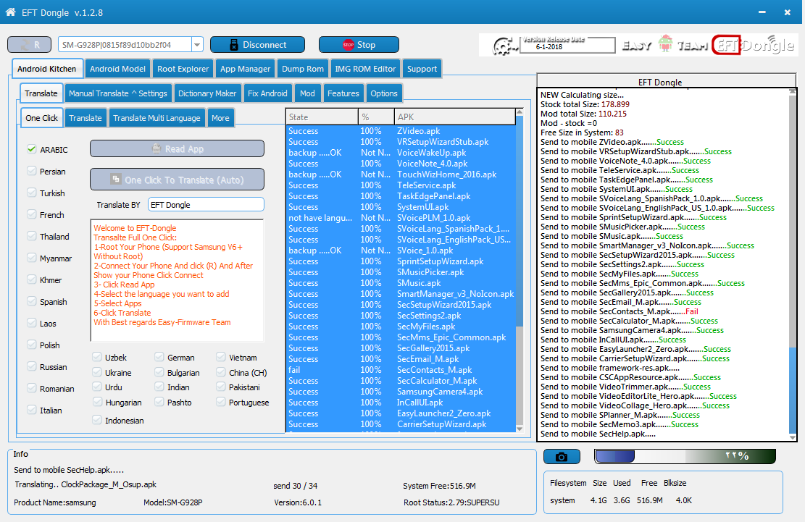Select the Translate Multi Language sub-tab
The width and height of the screenshot is (805, 522).
[x=157, y=118]
